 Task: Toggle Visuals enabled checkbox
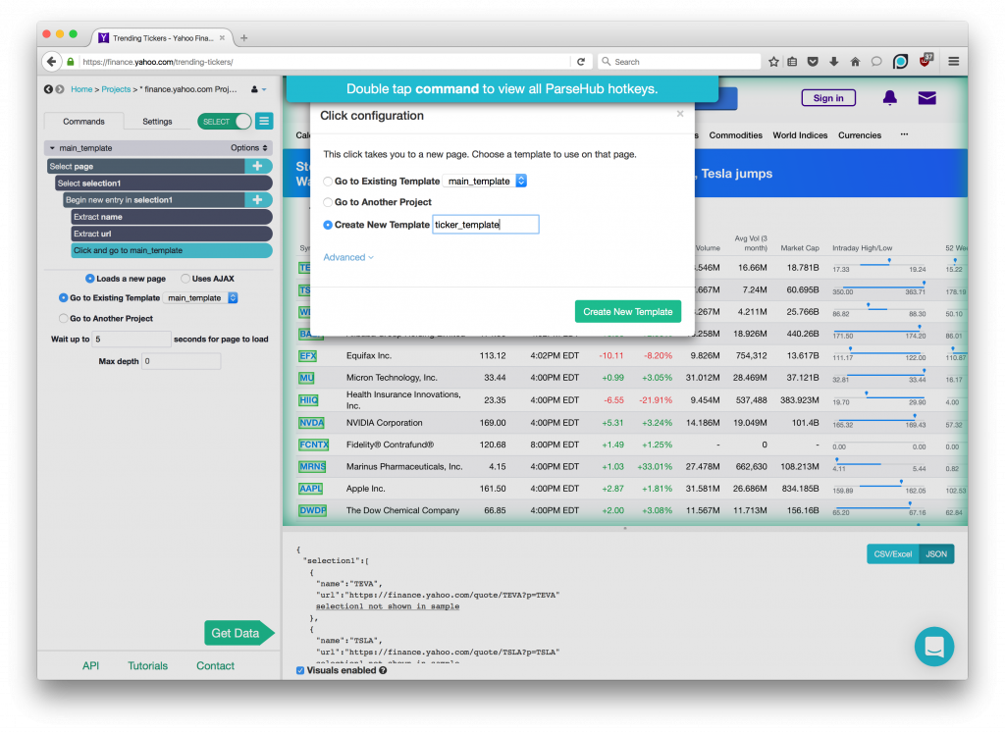pos(300,670)
